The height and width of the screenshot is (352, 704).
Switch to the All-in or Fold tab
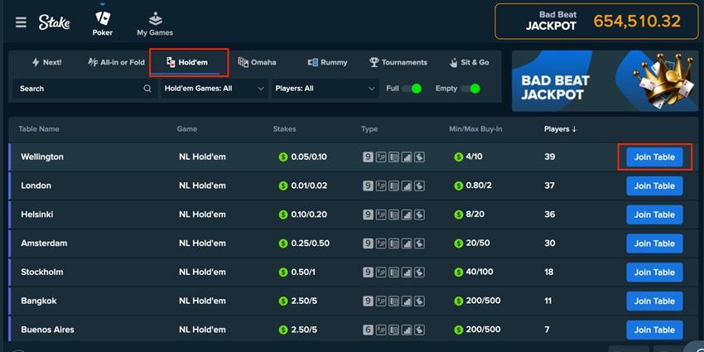(116, 62)
